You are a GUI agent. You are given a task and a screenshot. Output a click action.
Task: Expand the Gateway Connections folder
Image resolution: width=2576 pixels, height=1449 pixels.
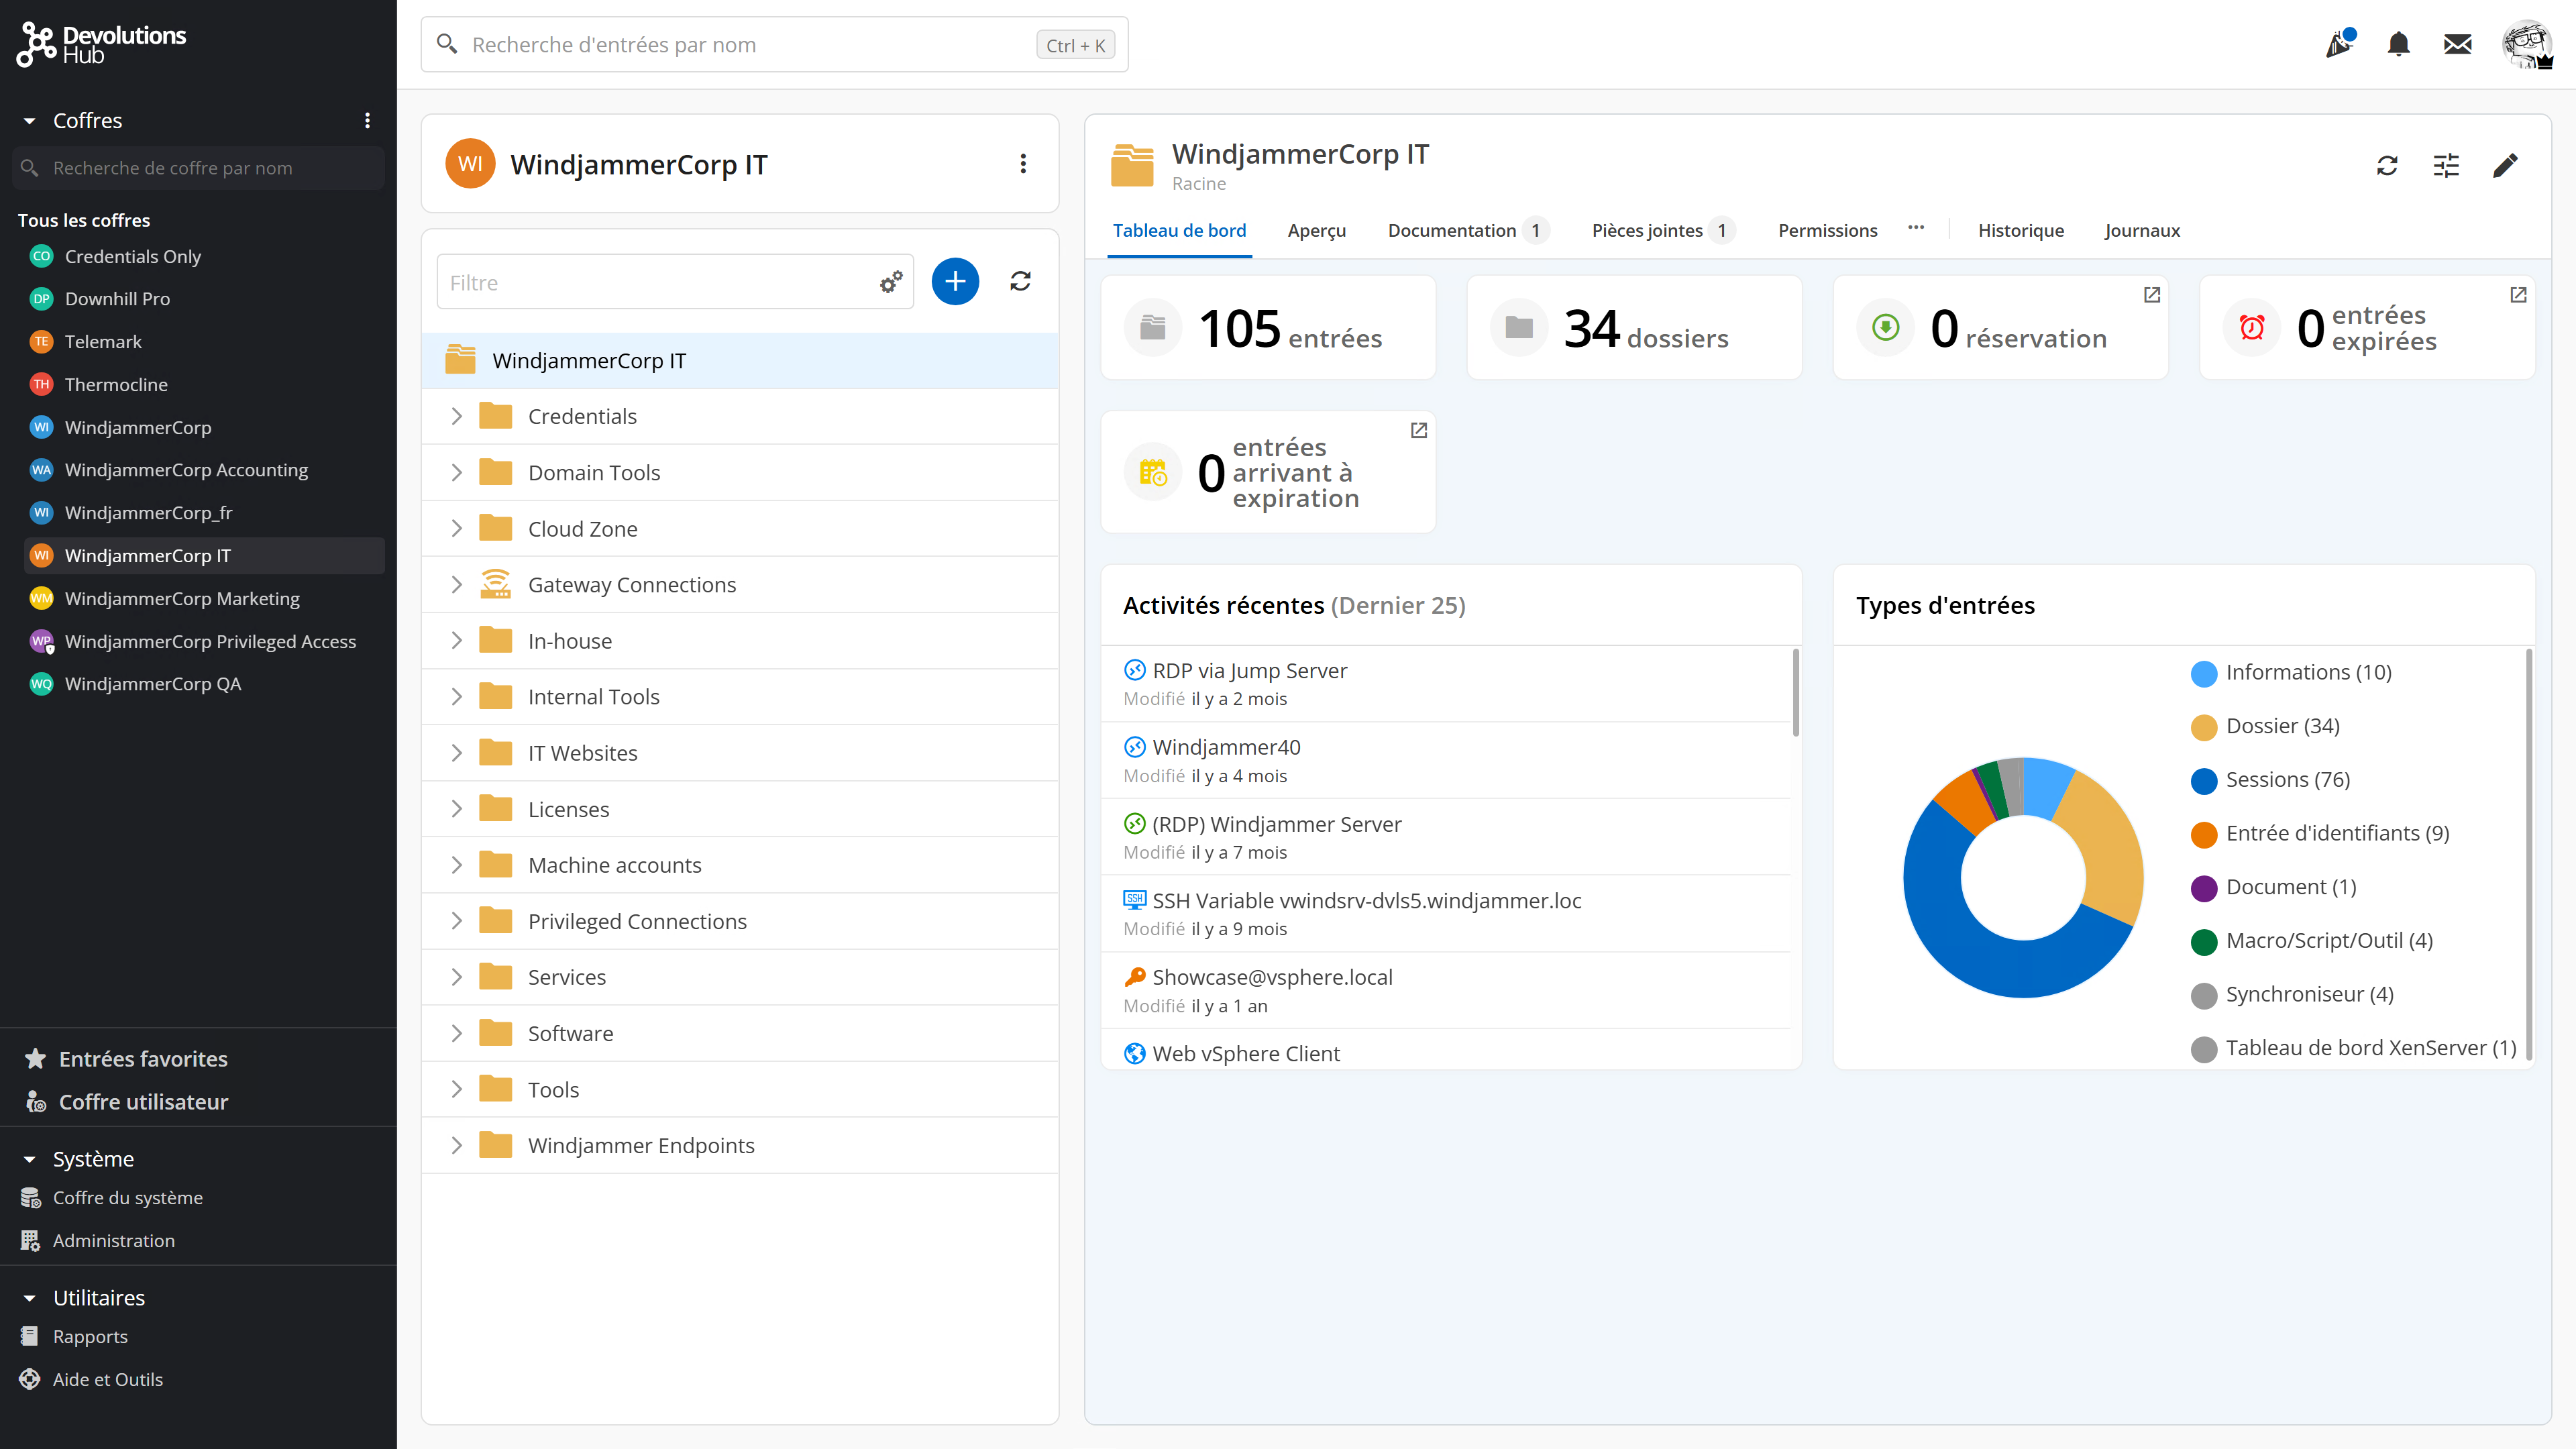(x=456, y=585)
